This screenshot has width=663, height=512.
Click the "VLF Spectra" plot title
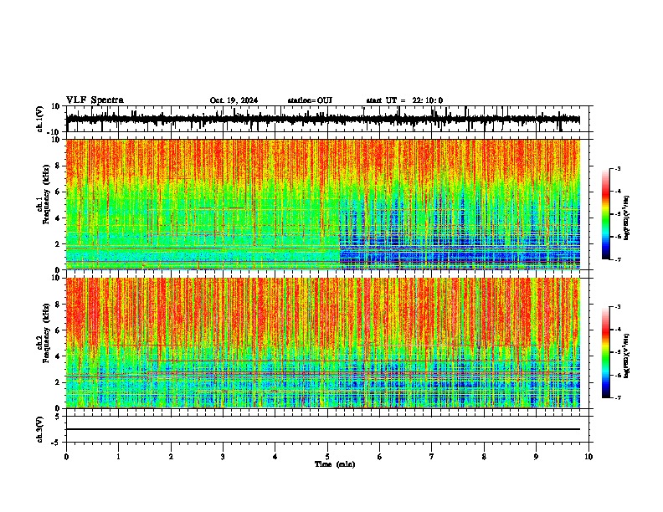pos(95,100)
